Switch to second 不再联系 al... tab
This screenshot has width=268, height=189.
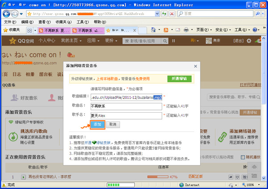click(88, 30)
